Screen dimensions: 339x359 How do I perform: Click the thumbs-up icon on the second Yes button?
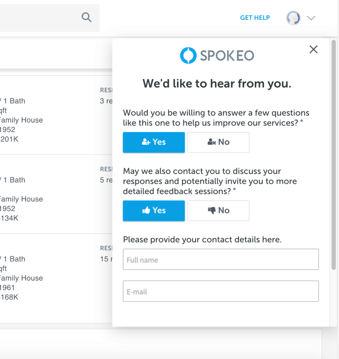(146, 210)
